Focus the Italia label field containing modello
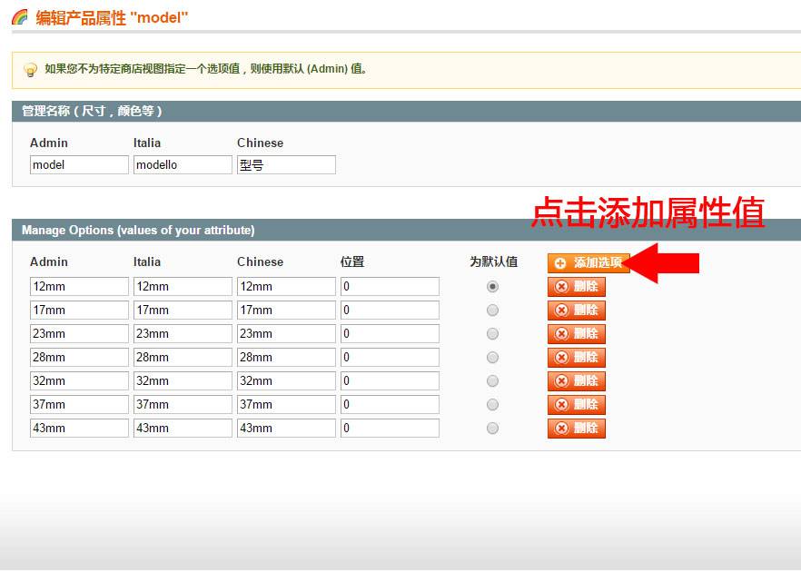Screen dimensions: 801x572 point(183,164)
